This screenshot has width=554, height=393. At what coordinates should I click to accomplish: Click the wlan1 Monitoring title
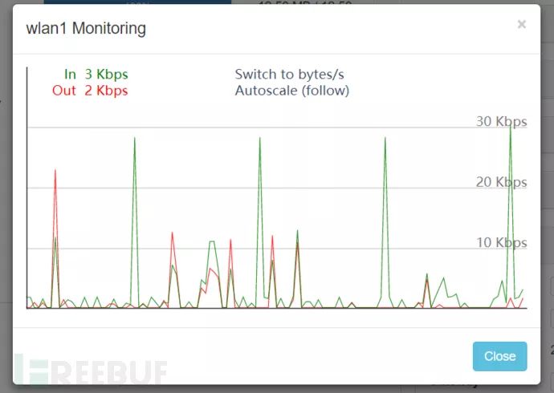[x=86, y=28]
